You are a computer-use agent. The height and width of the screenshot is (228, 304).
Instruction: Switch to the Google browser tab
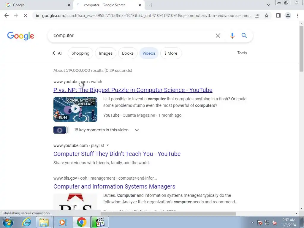pyautogui.click(x=37, y=5)
